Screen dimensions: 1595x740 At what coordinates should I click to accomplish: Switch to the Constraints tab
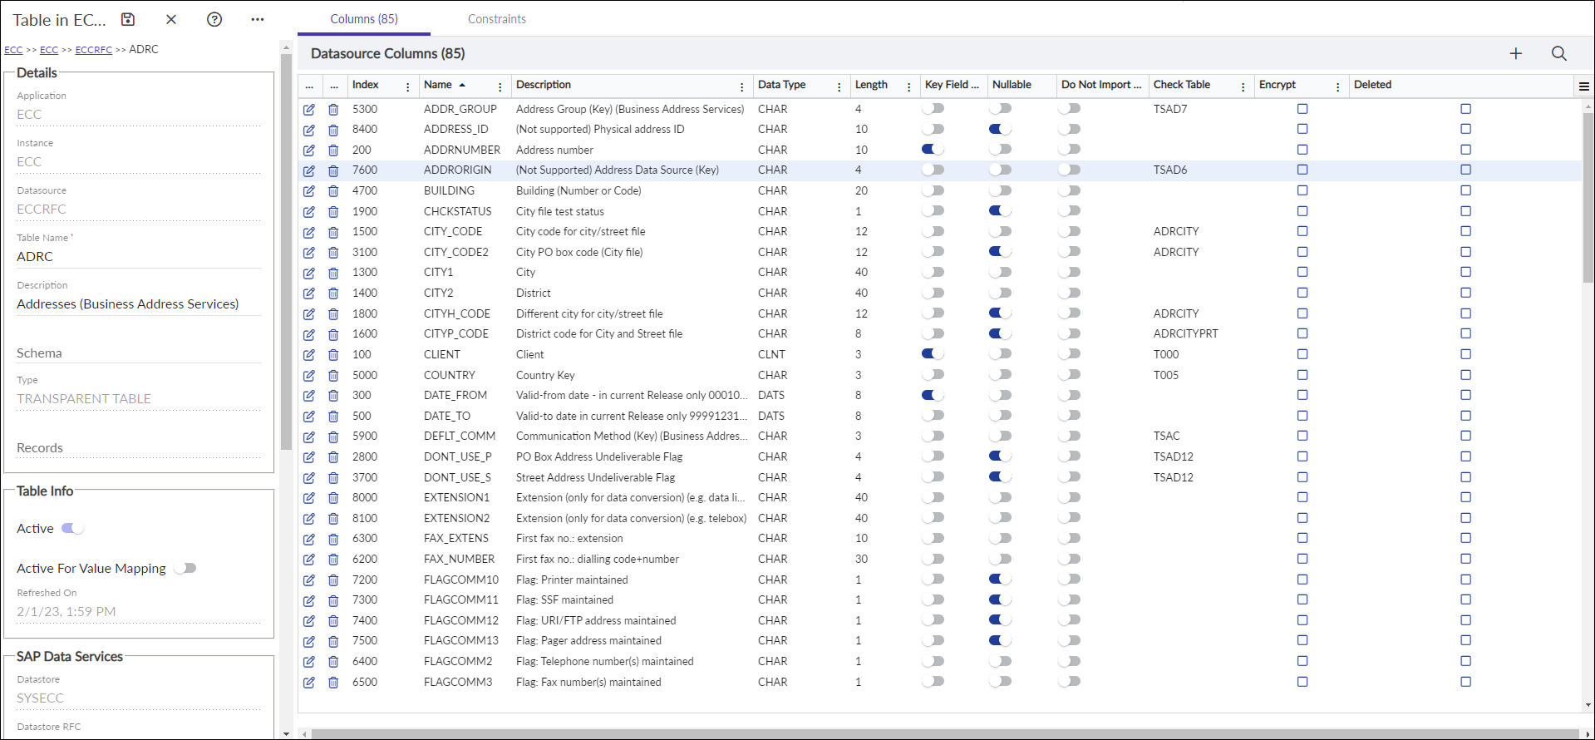[x=497, y=19]
